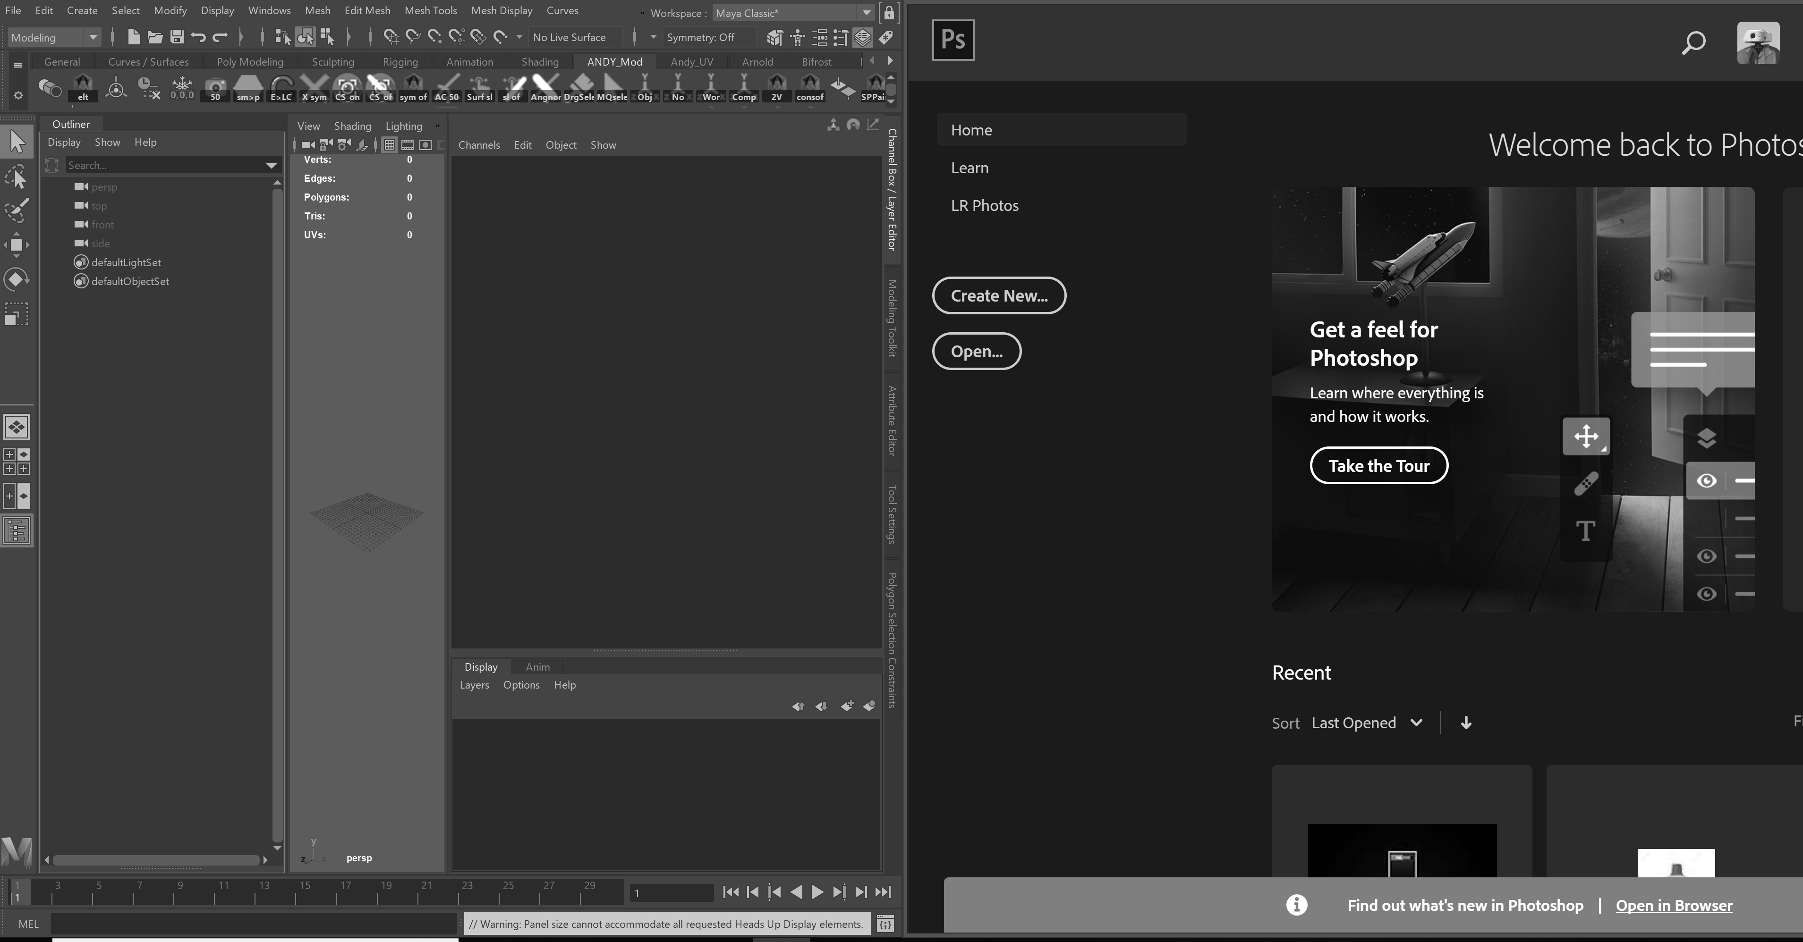The height and width of the screenshot is (942, 1803).
Task: Click the save scene icon in Maya
Action: [177, 37]
